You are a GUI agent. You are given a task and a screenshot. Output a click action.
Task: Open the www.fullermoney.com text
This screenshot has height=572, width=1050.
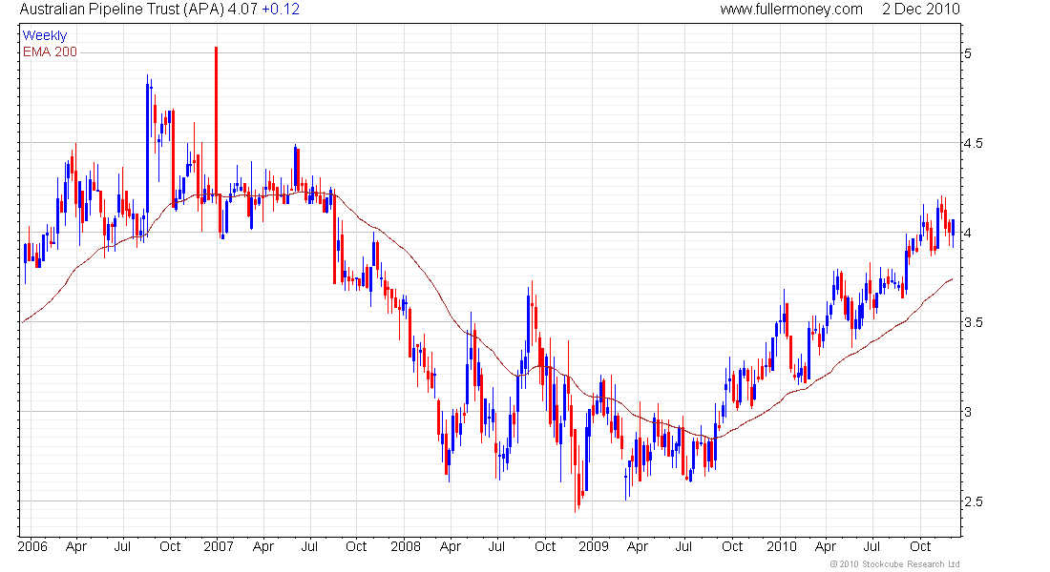(791, 10)
